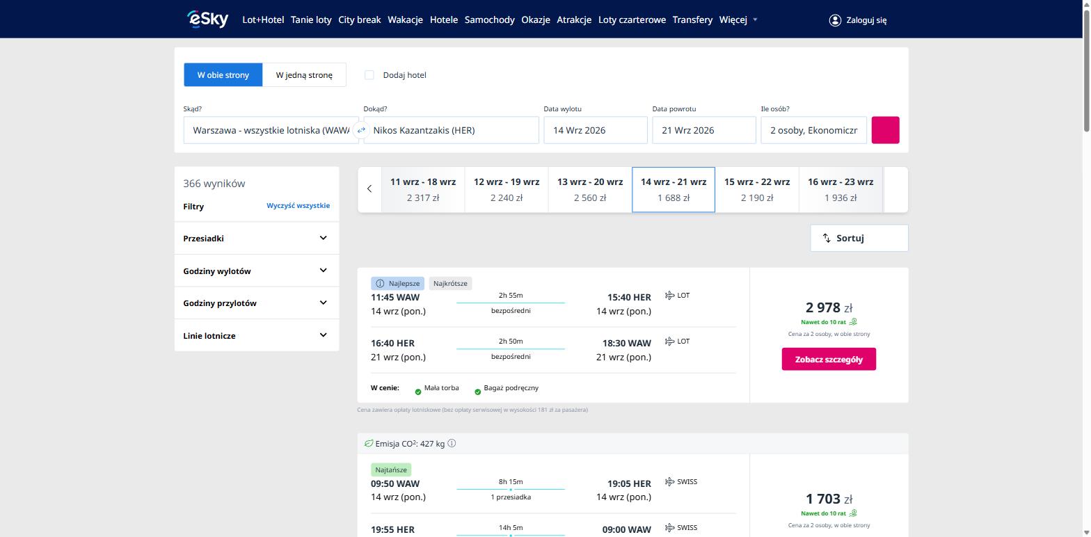The image size is (1091, 537).
Task: Expand the Godziny przylotów filter
Action: pos(256,303)
